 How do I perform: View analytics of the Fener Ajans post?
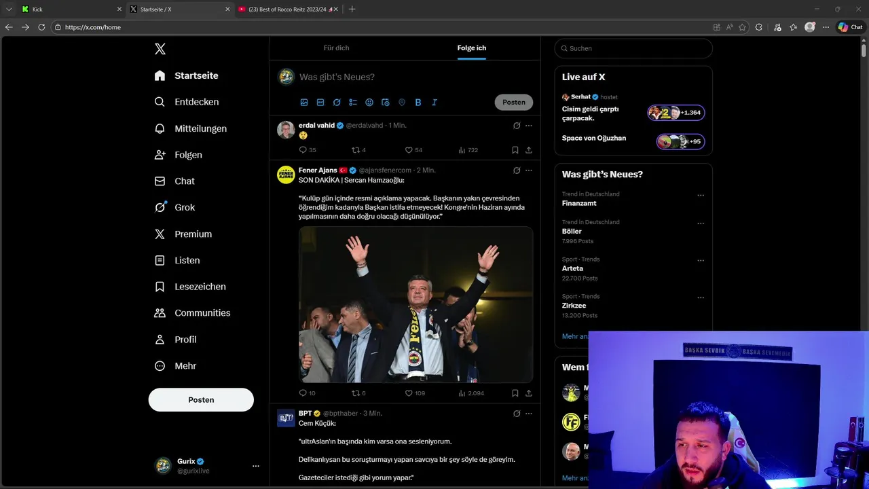(x=470, y=393)
